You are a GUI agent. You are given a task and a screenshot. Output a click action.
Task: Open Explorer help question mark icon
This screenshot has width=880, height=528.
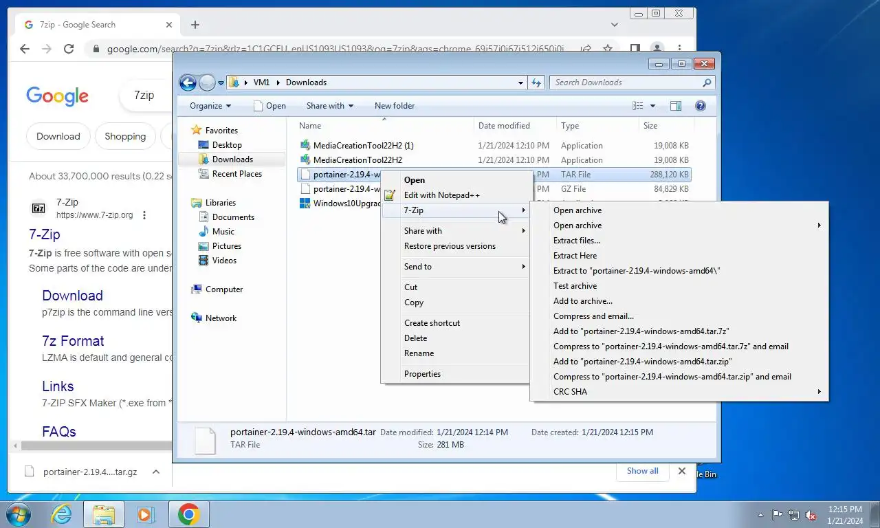coord(701,106)
